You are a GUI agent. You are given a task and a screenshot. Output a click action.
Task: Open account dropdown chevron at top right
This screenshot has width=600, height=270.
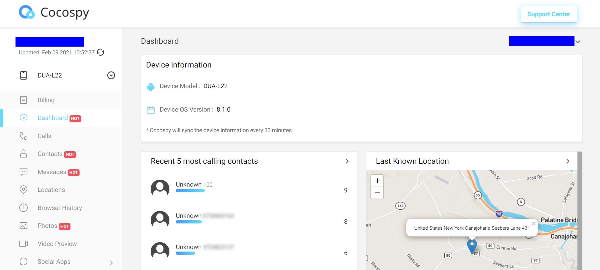coord(578,42)
